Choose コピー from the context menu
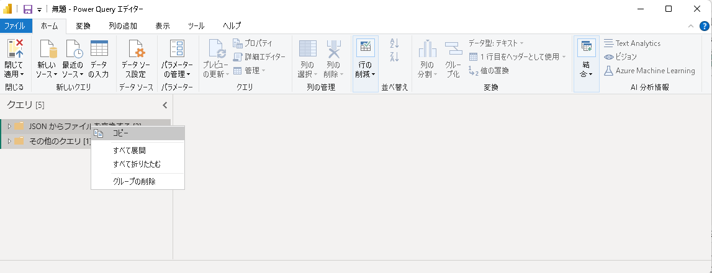This screenshot has width=712, height=273. 138,133
